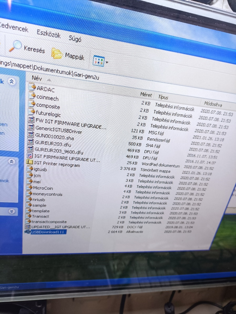Click the Alkalmazás type cell
Screen dimensions: 236x314
134,231
